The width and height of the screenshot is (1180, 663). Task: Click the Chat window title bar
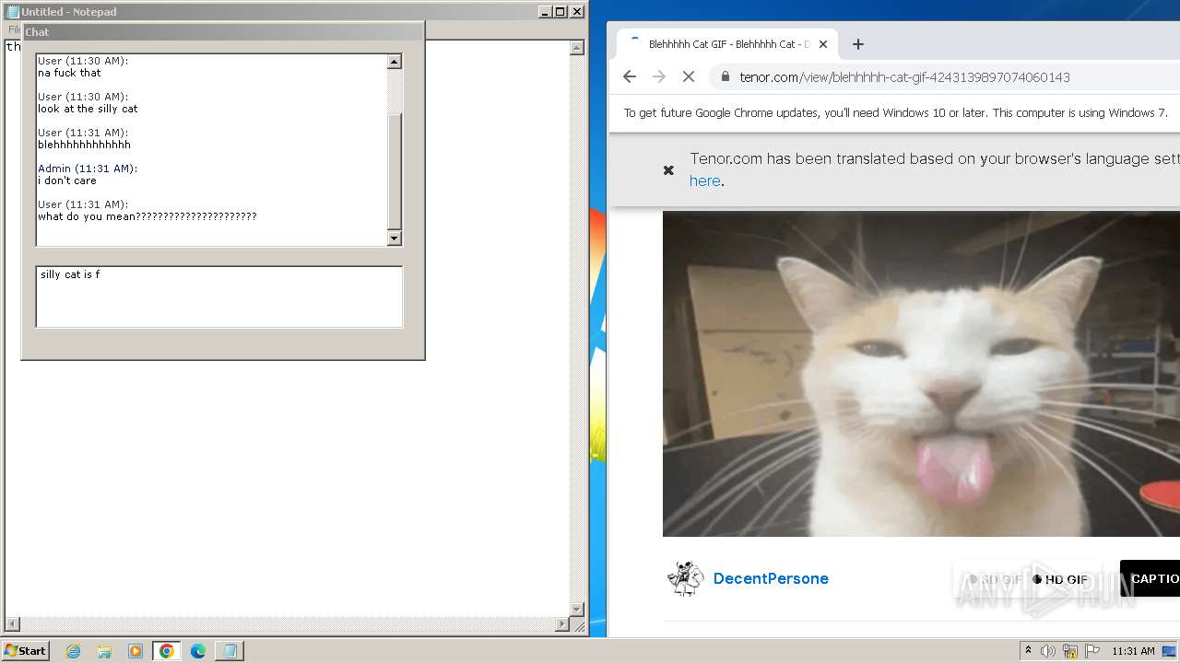(x=222, y=31)
